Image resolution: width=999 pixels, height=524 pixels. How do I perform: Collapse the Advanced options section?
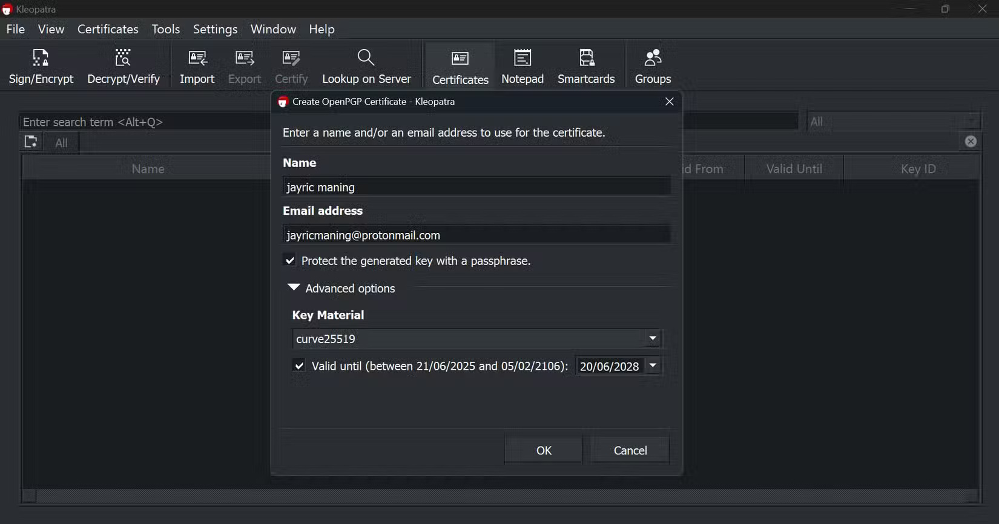294,288
